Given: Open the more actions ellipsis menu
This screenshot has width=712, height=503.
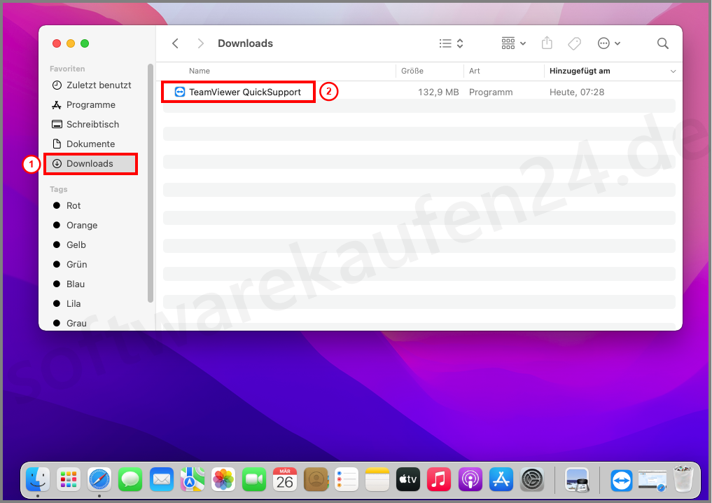Looking at the screenshot, I should (x=609, y=43).
